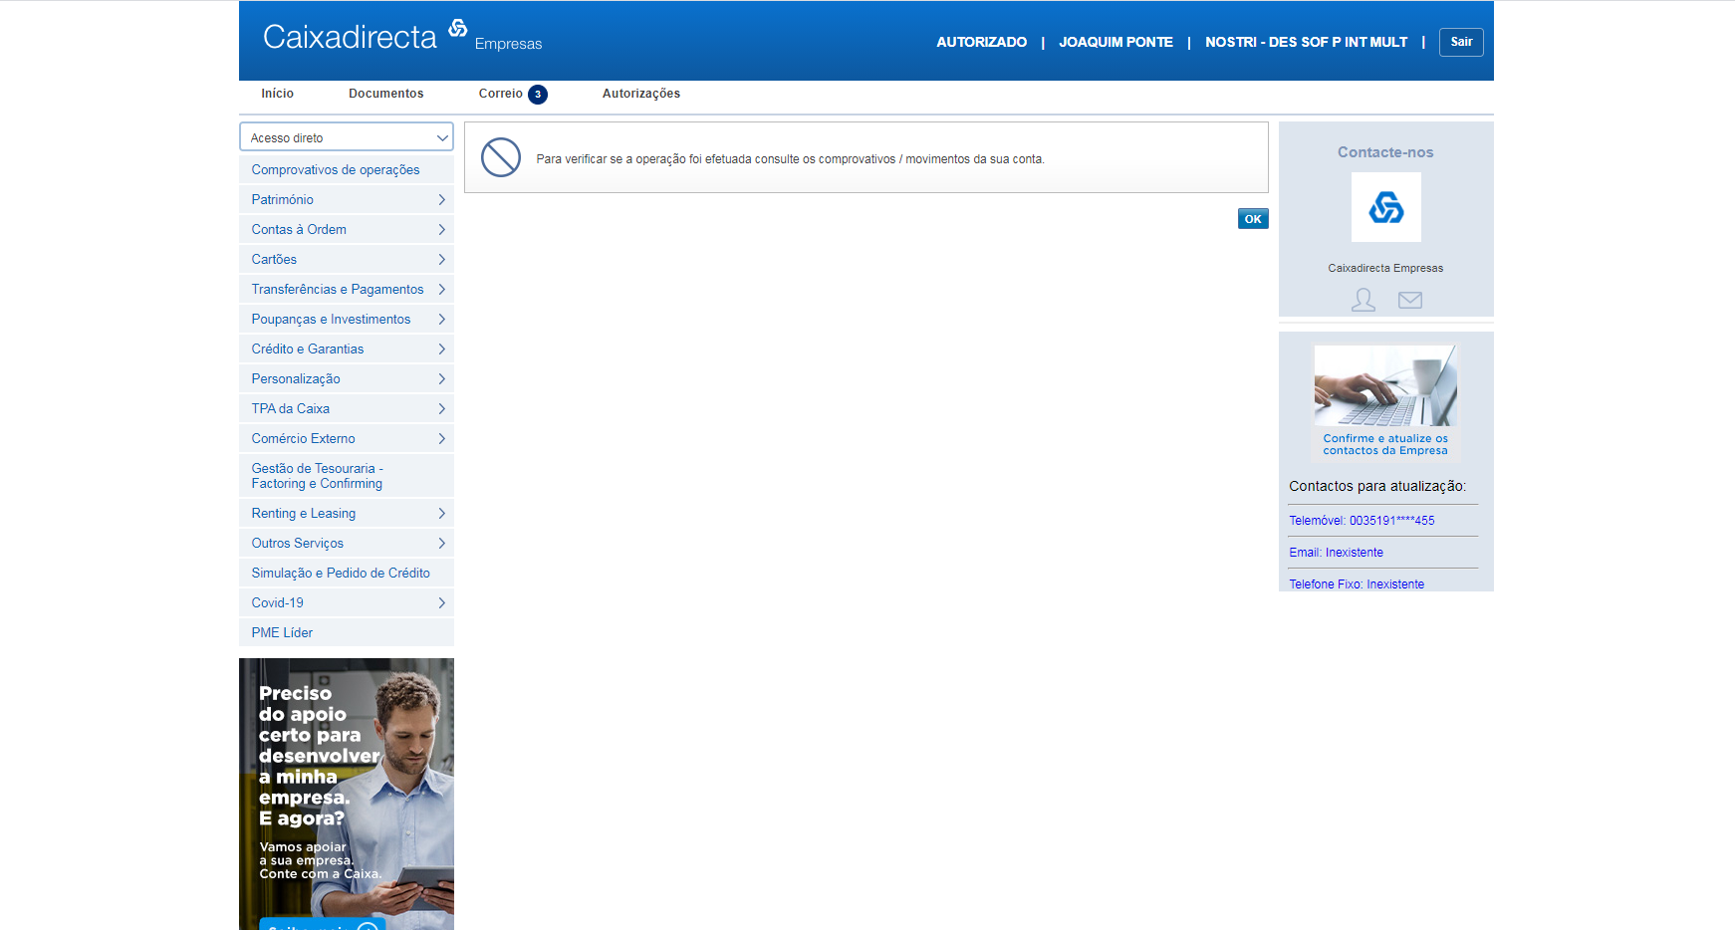Click the envelope mail icon under Contacte-nos
The image size is (1735, 930).
tap(1409, 300)
